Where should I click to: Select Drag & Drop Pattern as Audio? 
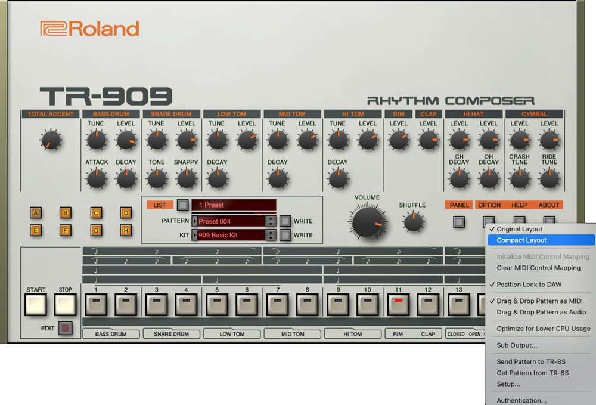point(541,312)
